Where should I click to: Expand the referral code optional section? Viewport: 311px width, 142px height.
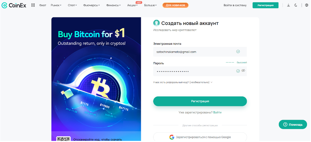pyautogui.click(x=183, y=82)
